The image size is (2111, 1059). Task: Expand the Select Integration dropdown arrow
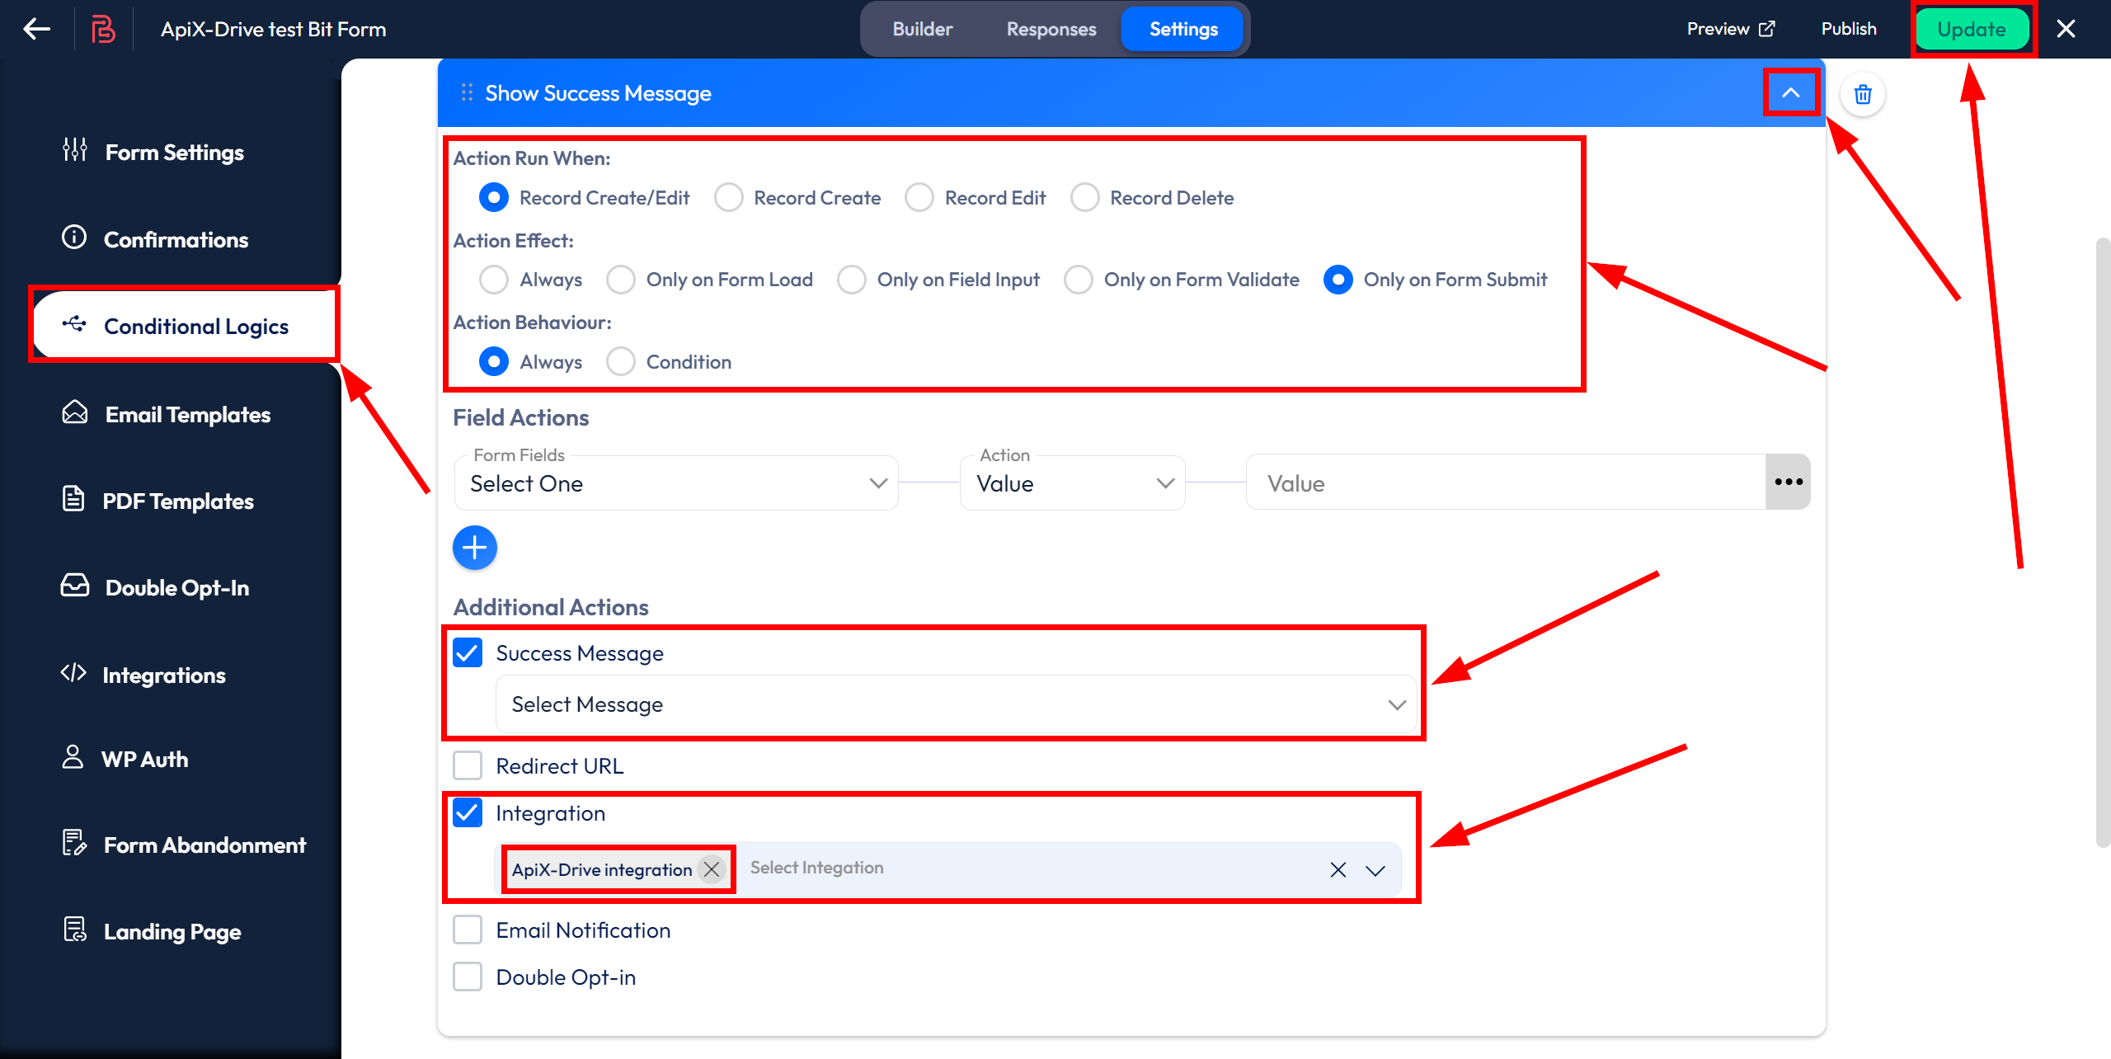point(1375,870)
